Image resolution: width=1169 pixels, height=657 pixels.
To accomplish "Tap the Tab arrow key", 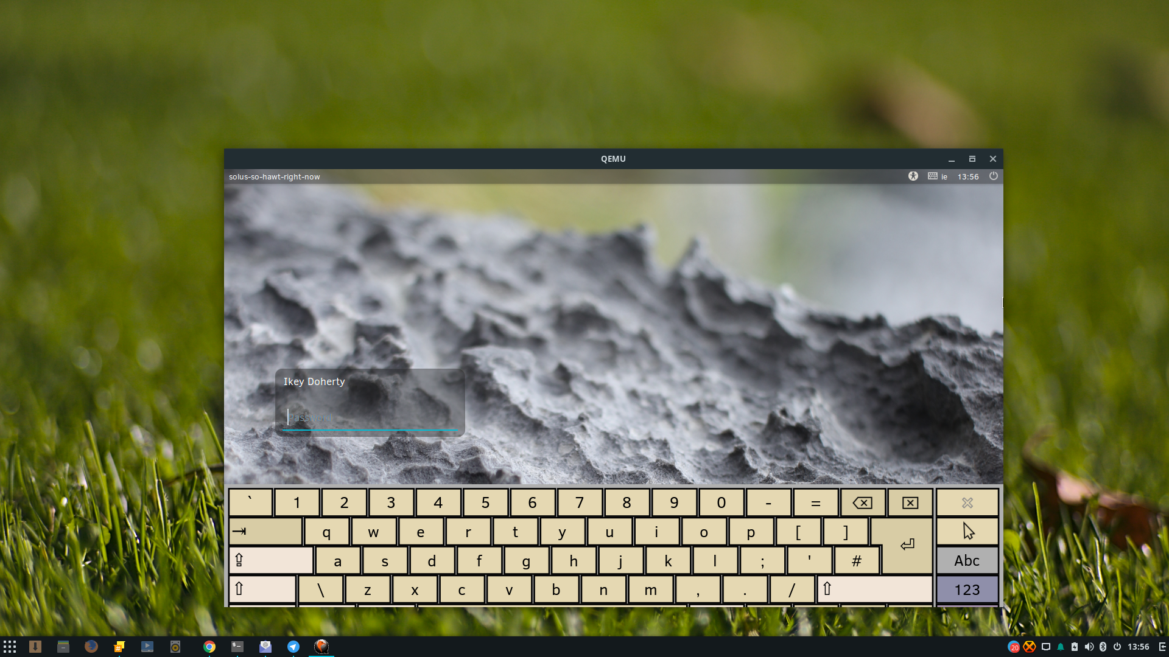I will click(265, 532).
